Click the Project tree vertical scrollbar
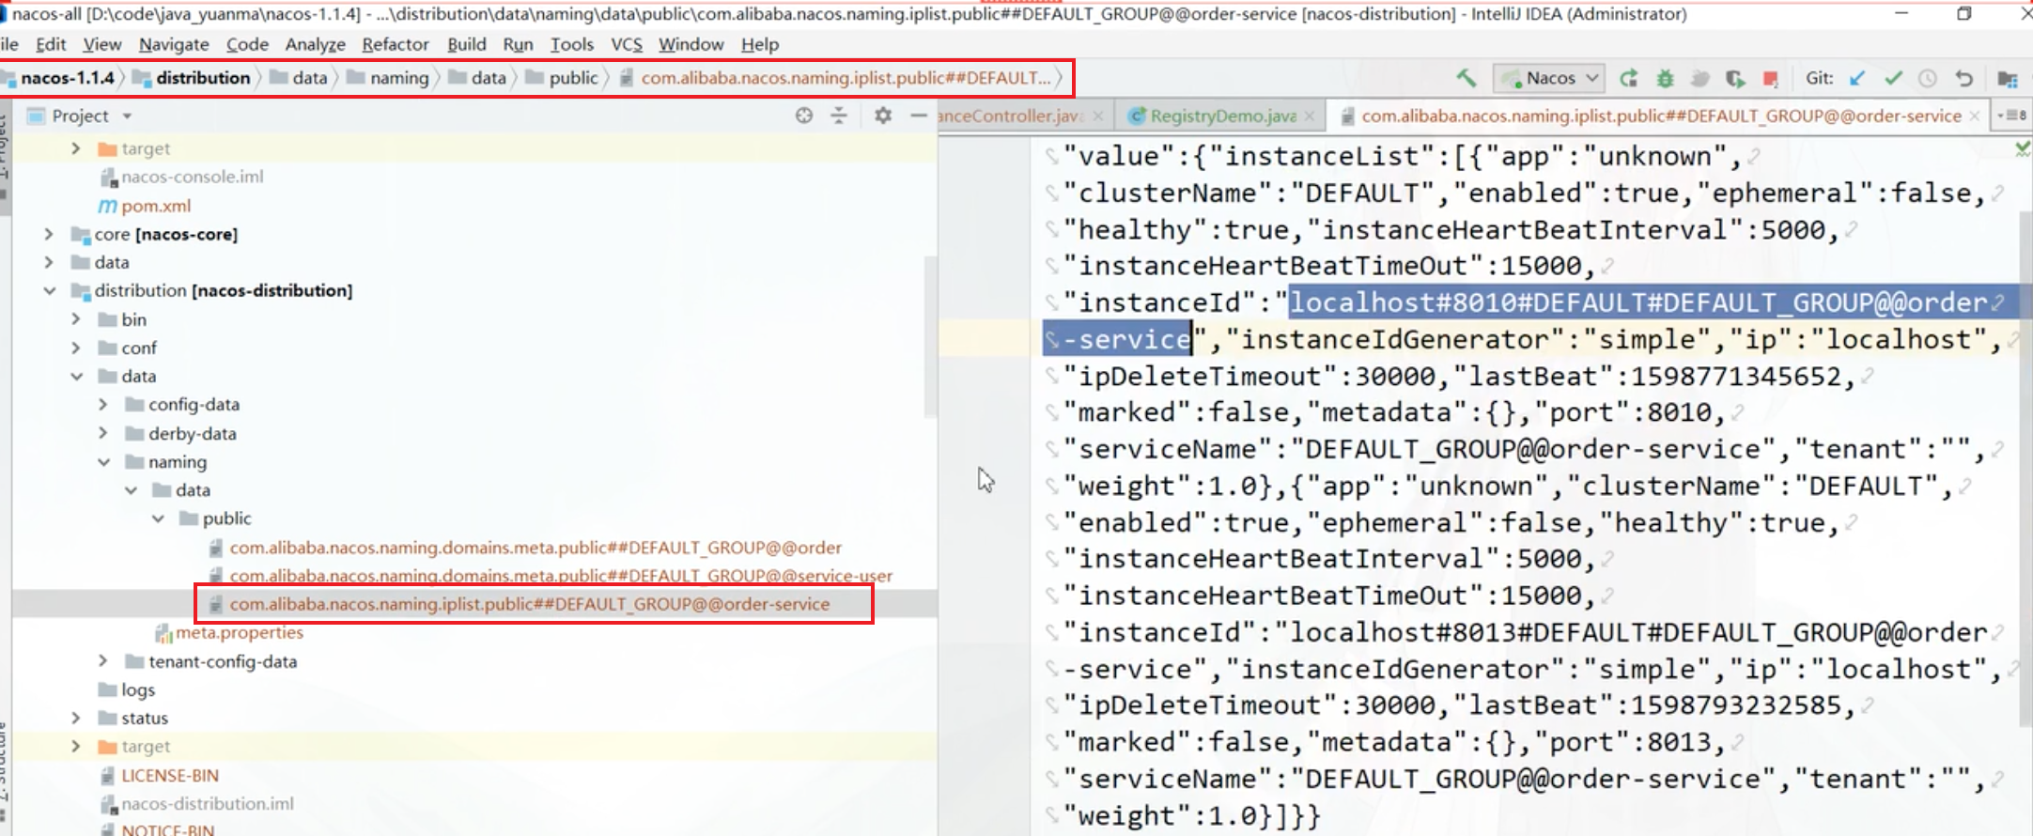 tap(931, 336)
